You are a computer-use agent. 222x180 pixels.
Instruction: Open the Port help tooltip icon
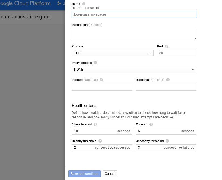167,46
